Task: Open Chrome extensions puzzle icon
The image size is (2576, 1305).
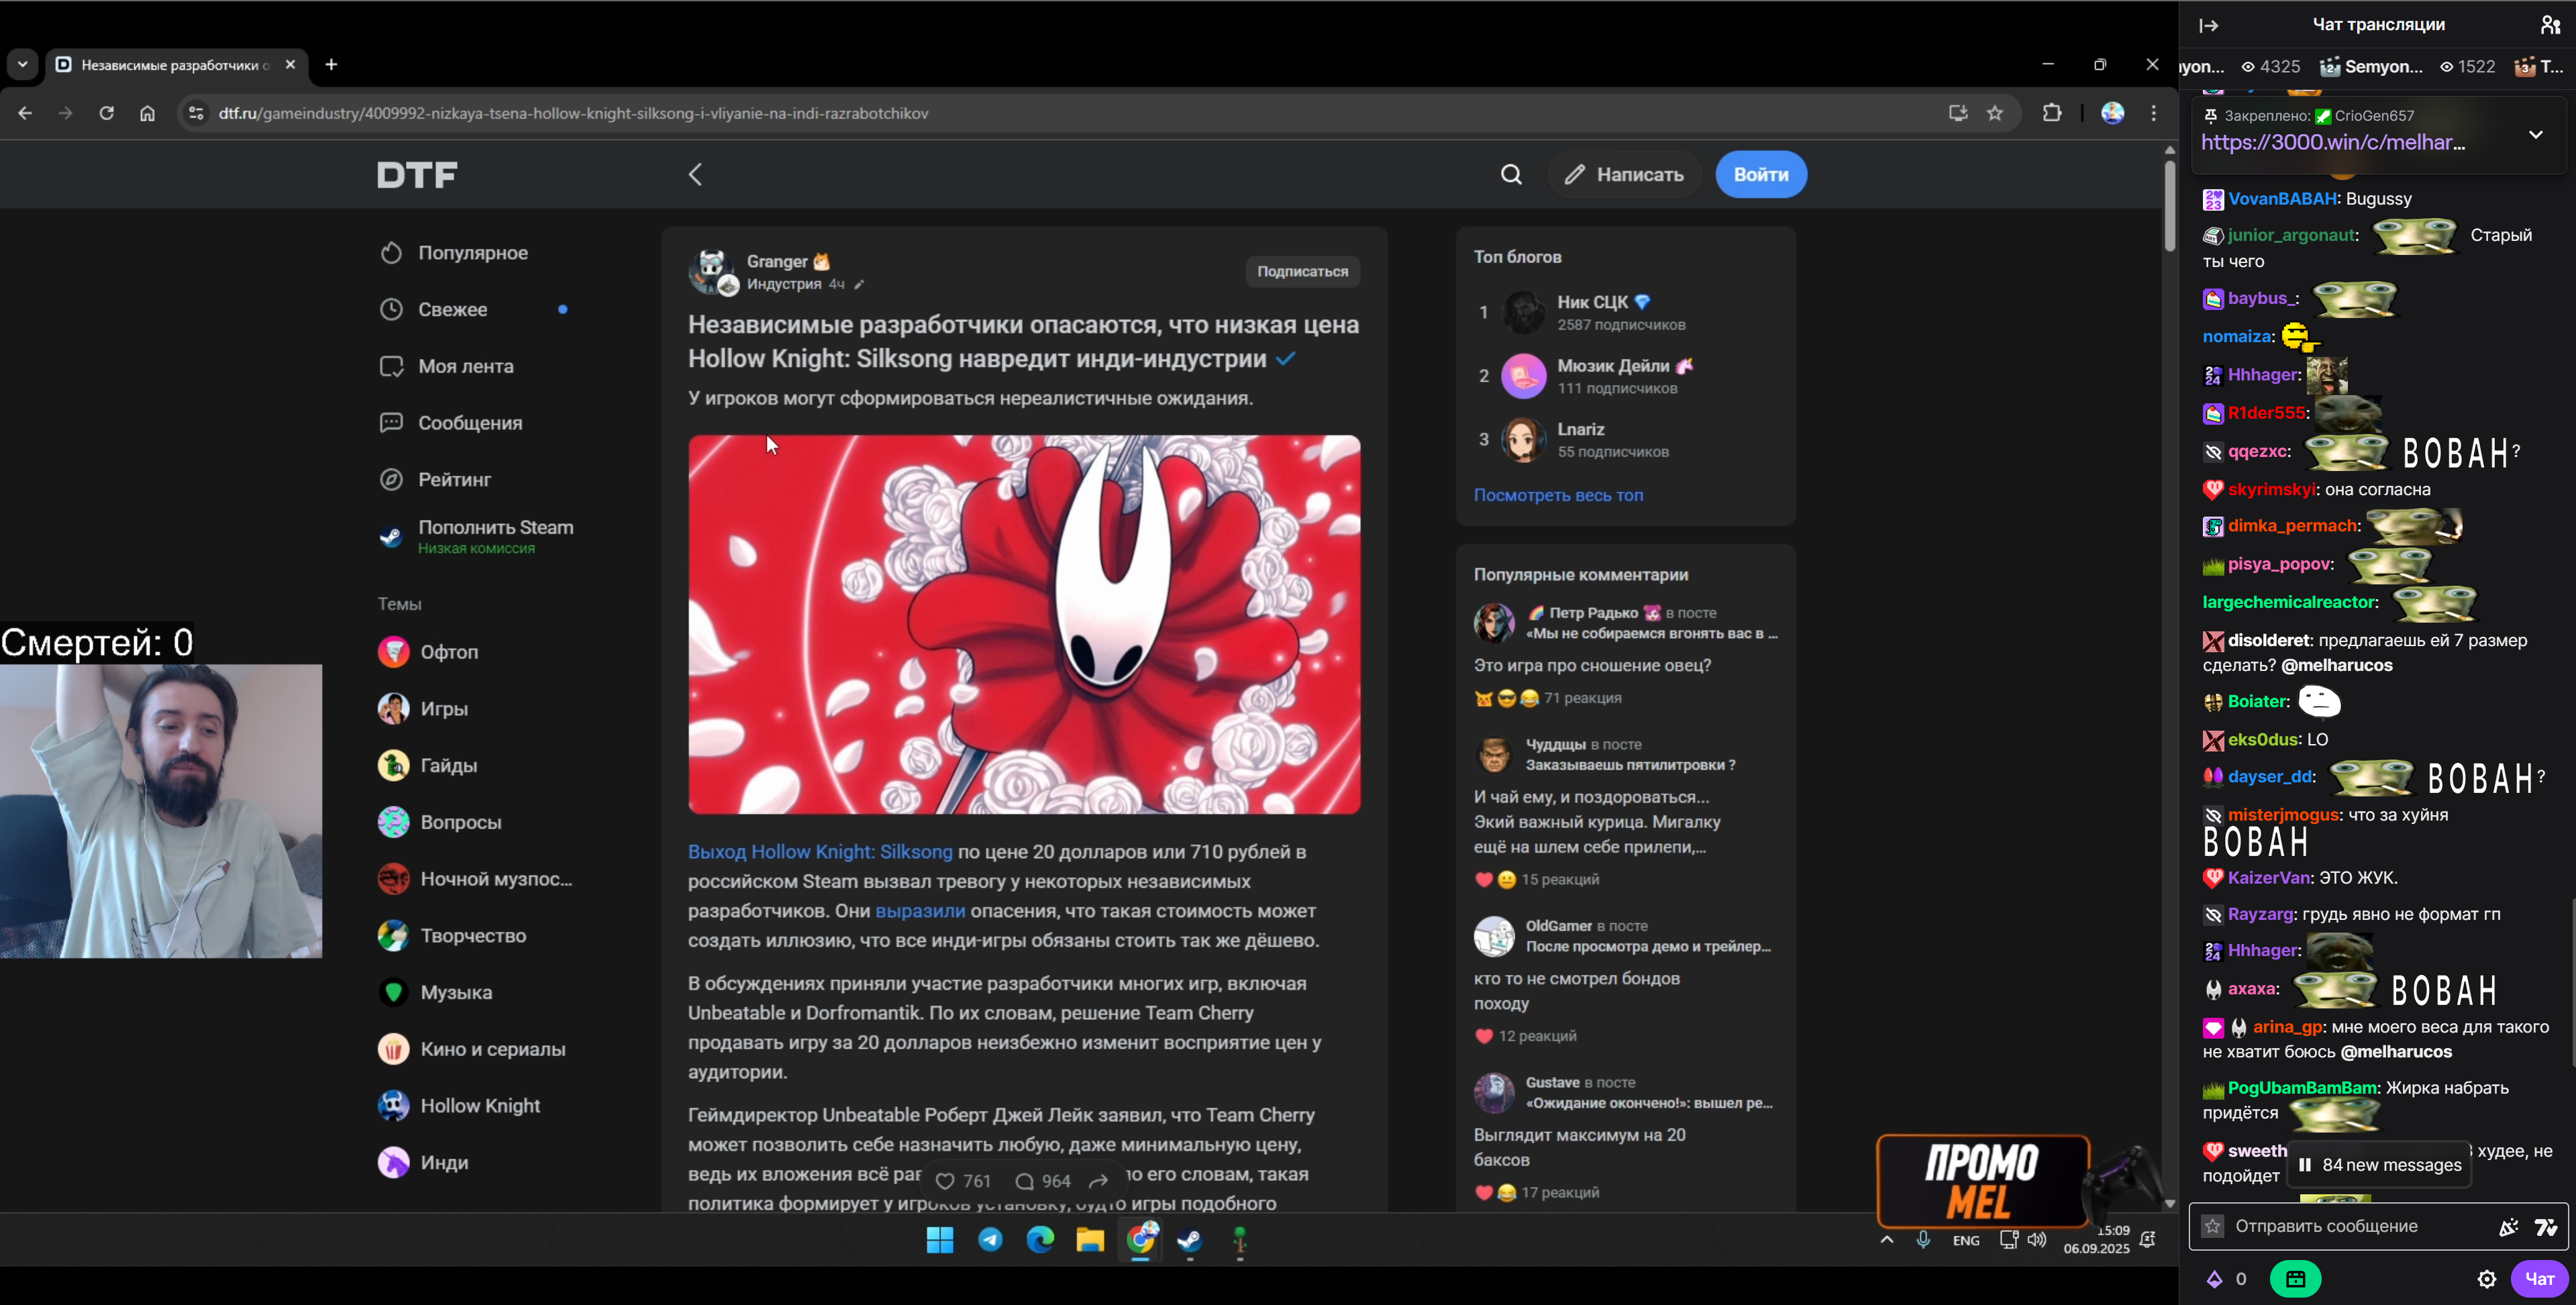Action: 2052,113
